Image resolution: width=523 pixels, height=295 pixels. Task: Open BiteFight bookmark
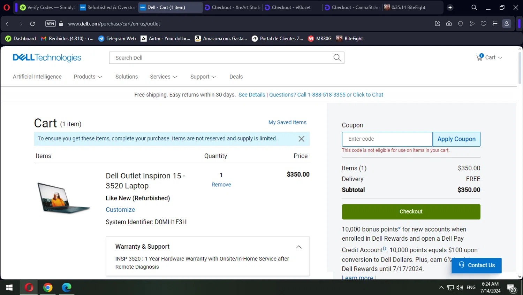(350, 39)
